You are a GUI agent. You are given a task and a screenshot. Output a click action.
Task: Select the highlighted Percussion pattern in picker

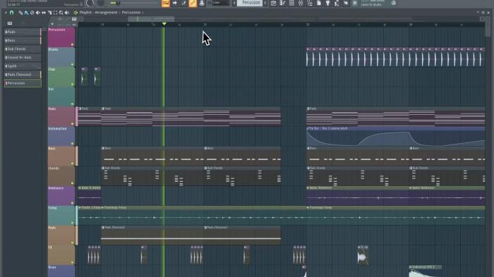pyautogui.click(x=23, y=83)
